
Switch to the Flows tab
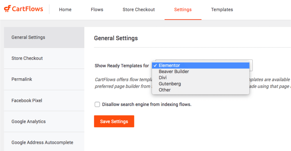[x=97, y=10]
